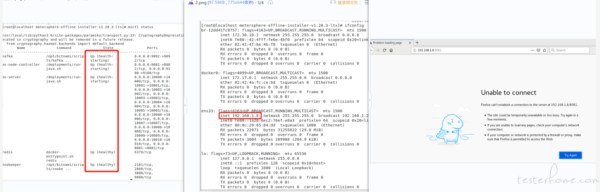Viewport: 600px width, 192px height.
Task: Click 'ether 00:0c:29:65:84:dd' MAC line
Action: [249, 125]
